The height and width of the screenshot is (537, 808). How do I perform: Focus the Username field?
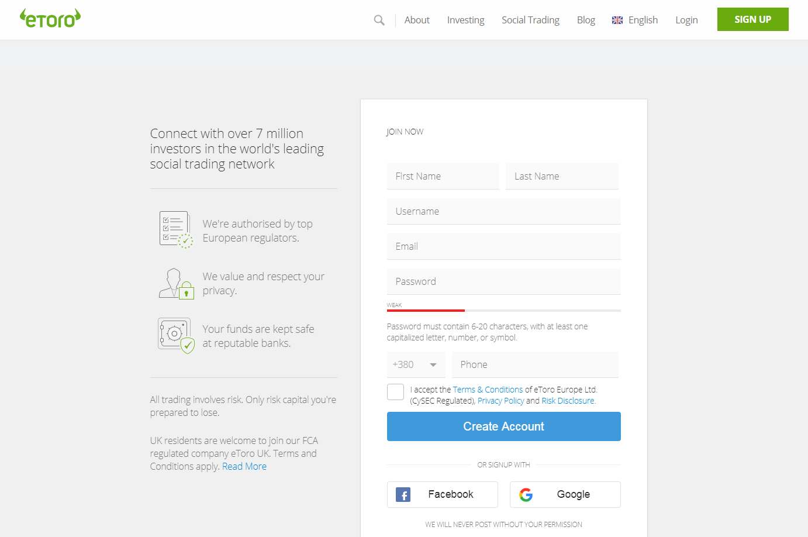[504, 211]
